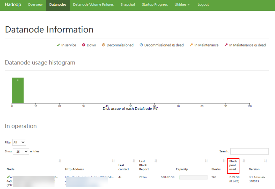Viewport: 275px width, 189px height.
Task: Click the green histogram bar labeled 3
Action: [x=18, y=90]
